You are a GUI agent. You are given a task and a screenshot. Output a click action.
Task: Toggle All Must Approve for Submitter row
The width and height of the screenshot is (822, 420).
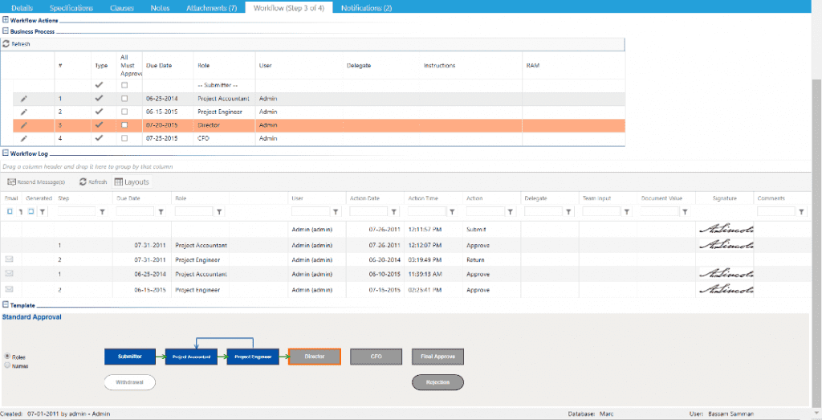tap(124, 85)
